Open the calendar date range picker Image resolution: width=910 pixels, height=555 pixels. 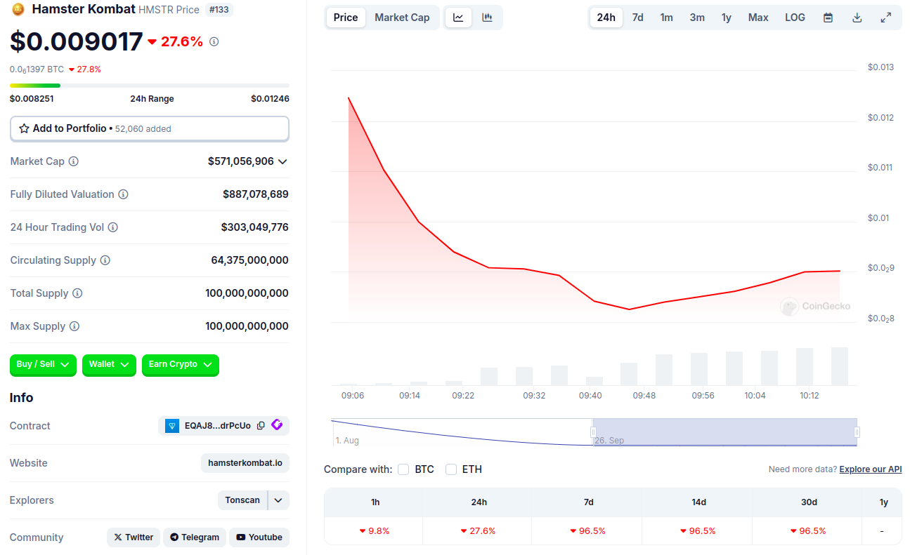pos(828,18)
